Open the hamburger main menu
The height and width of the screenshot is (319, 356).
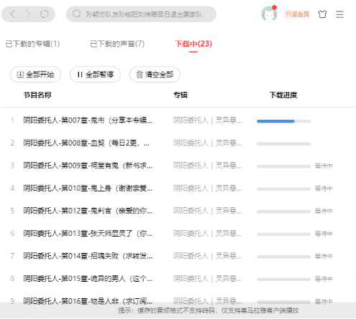(339, 14)
